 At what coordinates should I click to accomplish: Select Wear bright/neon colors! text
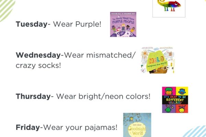[103, 96]
